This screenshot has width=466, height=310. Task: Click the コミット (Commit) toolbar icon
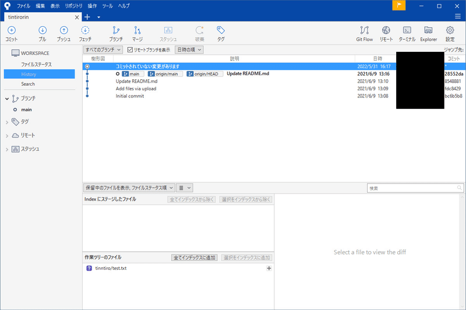(x=11, y=33)
